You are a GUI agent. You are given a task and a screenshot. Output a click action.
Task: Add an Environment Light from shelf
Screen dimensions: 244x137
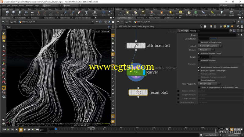(x=180, y=13)
